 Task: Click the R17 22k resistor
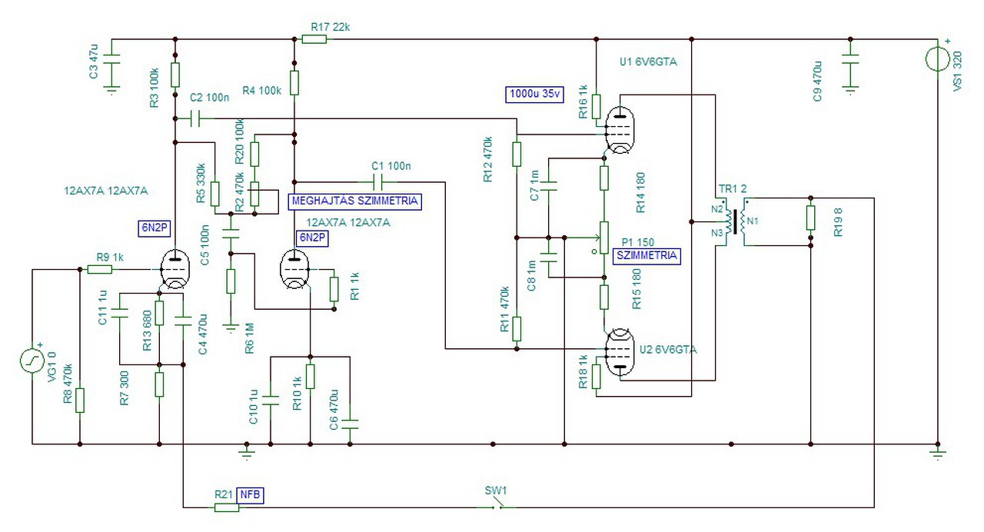(x=314, y=38)
